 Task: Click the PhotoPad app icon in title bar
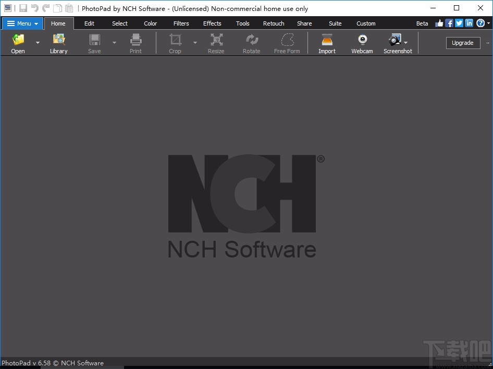(x=7, y=8)
